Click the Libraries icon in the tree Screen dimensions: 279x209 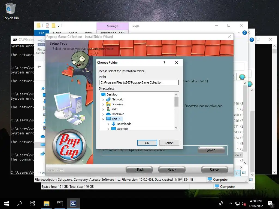[x=108, y=104]
